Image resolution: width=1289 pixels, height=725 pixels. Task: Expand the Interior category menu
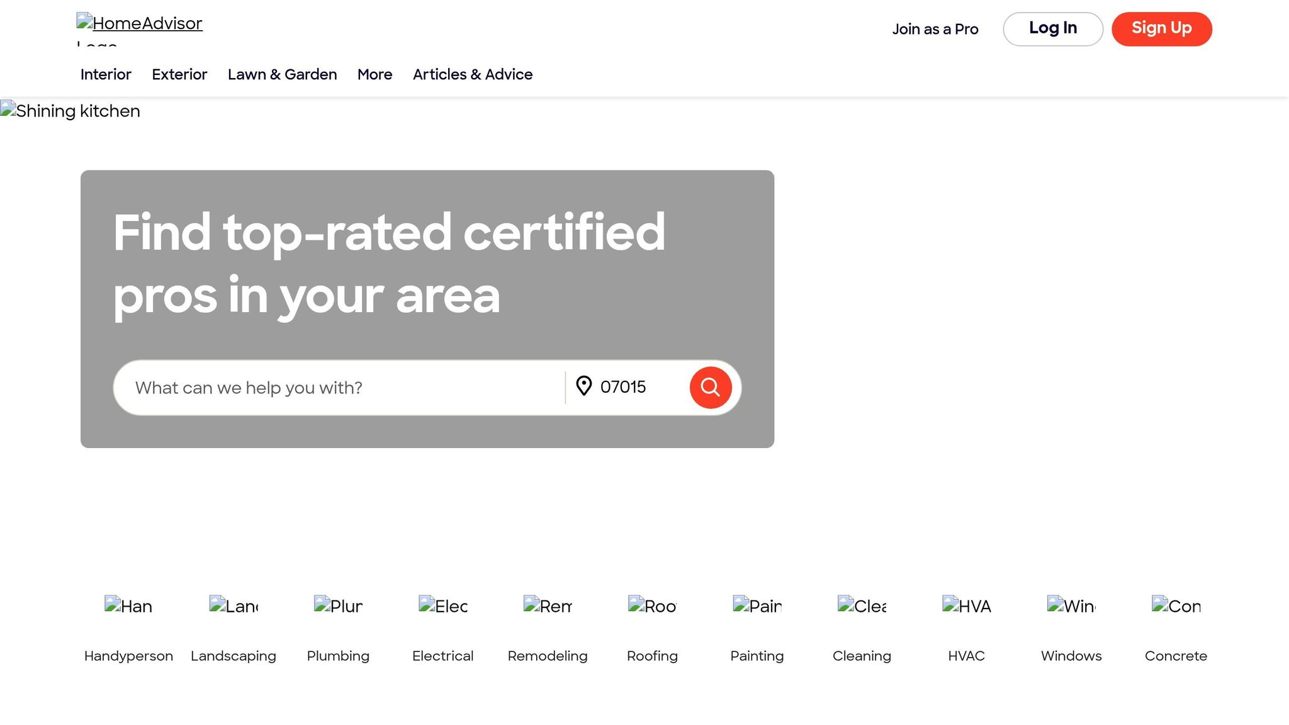[105, 74]
